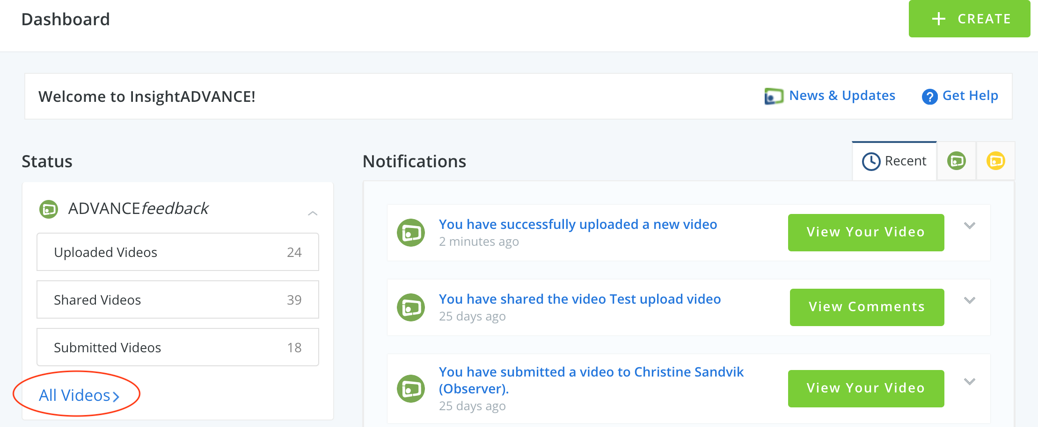Open the 'shared the video Test upload video' link
1038x427 pixels.
580,299
